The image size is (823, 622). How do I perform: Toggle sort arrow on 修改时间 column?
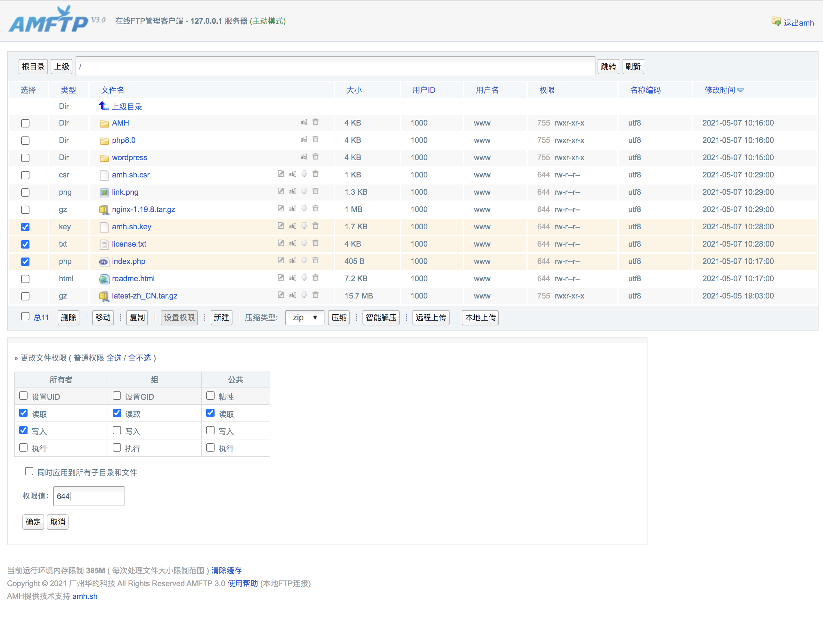[740, 90]
